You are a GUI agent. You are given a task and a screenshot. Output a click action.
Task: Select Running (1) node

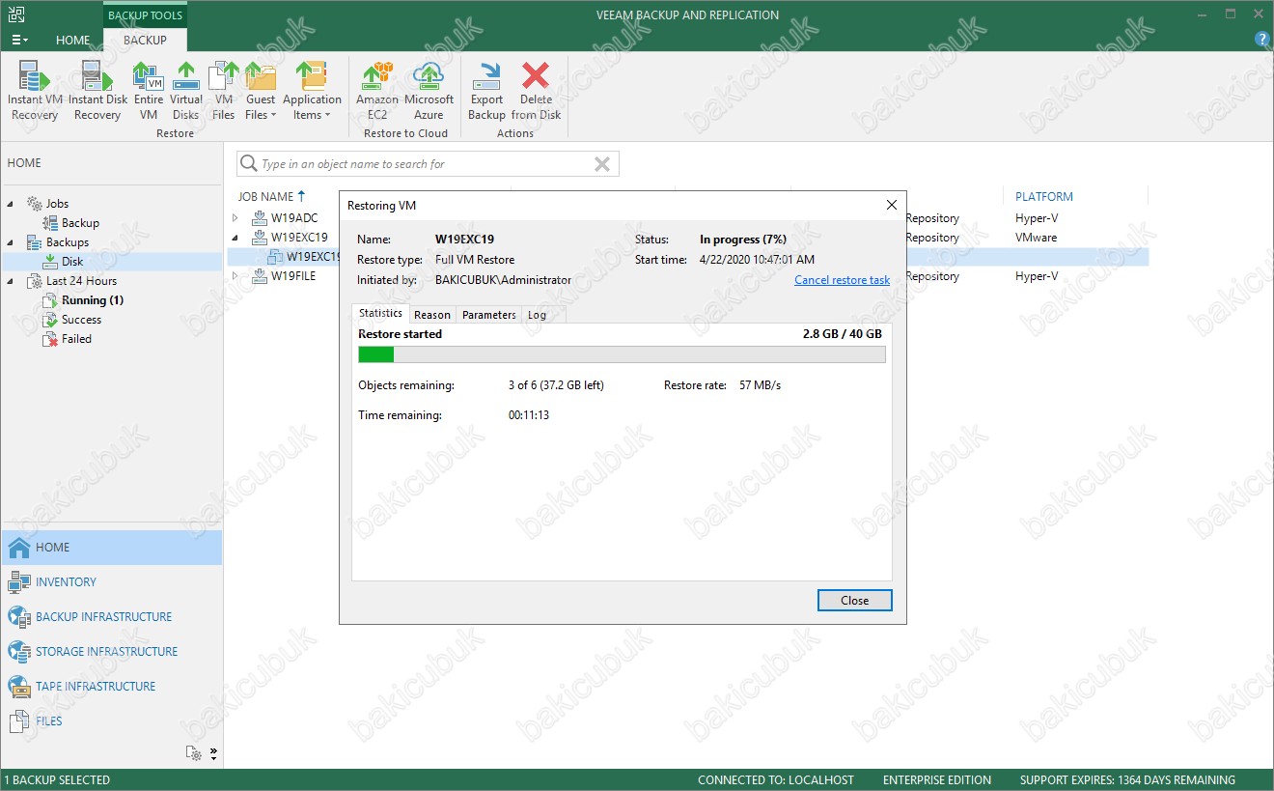coord(92,300)
